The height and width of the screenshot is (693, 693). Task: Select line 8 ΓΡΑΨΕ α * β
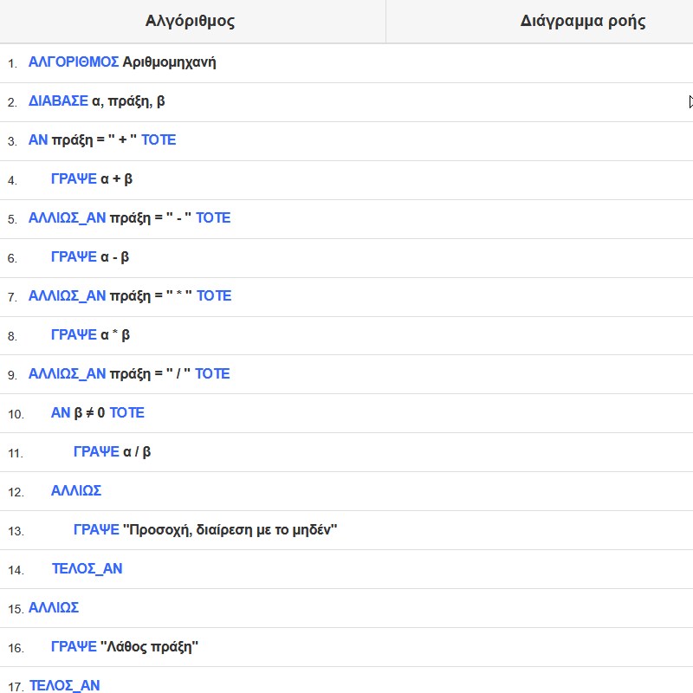(x=90, y=335)
